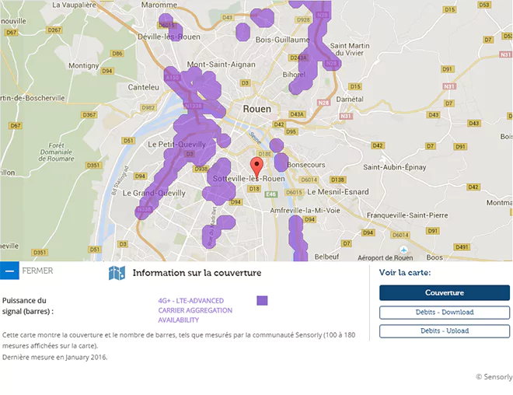513x395 pixels.
Task: Click the red location pin marker
Action: pyautogui.click(x=256, y=166)
